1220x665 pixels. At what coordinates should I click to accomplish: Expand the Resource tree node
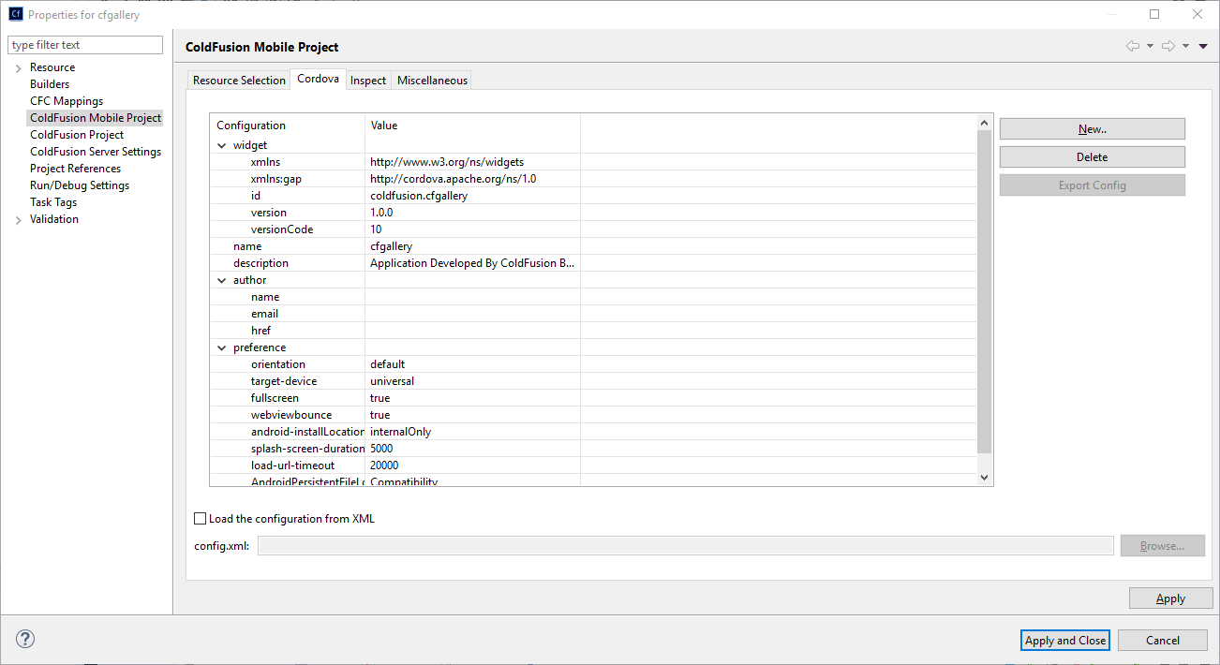coord(19,67)
